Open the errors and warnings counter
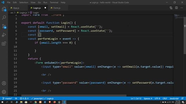The height and width of the screenshot is (104, 186). 24,99
